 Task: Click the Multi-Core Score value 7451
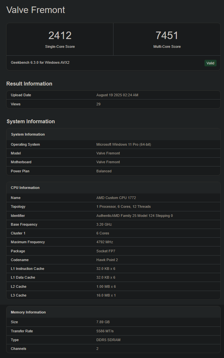[x=167, y=35]
